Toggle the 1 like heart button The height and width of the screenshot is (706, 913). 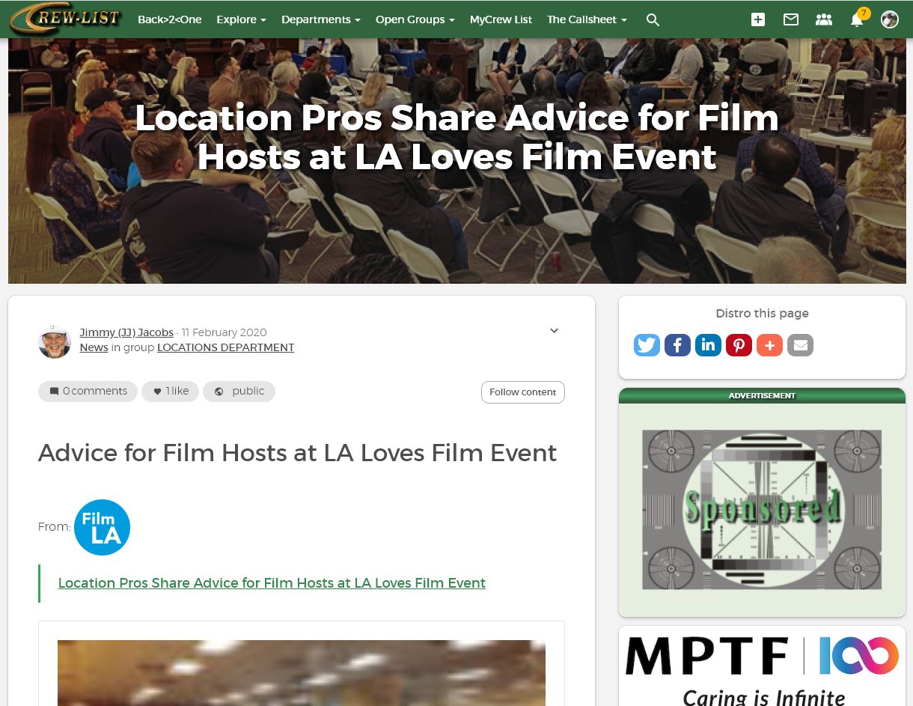pos(170,391)
